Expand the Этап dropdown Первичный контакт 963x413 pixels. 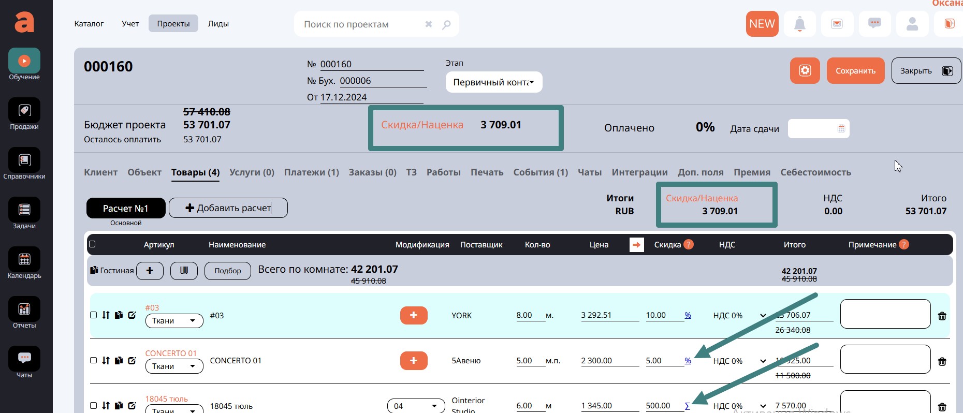pyautogui.click(x=493, y=82)
